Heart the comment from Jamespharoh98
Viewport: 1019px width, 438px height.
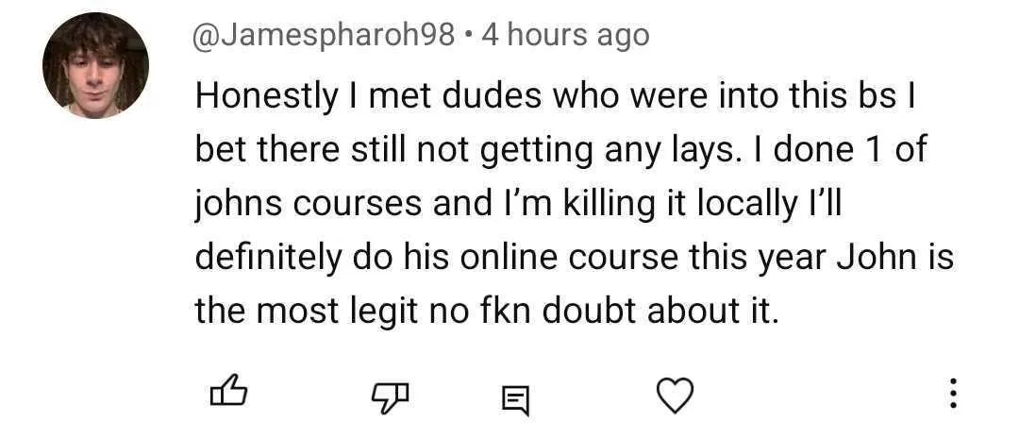(x=676, y=395)
